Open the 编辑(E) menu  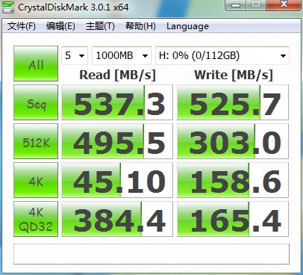point(60,26)
